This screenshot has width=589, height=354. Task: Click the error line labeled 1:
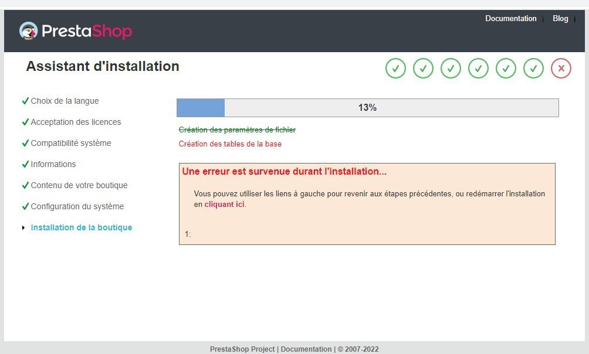[188, 234]
